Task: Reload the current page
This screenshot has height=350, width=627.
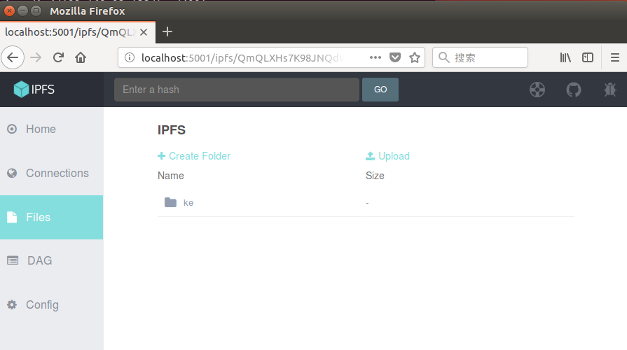Action: coord(58,57)
